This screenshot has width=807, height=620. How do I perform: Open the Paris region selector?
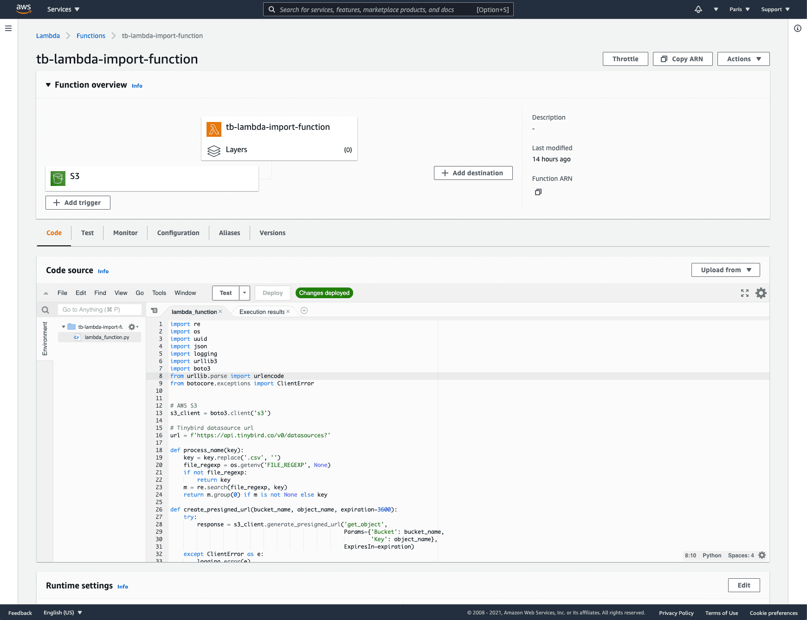[739, 9]
